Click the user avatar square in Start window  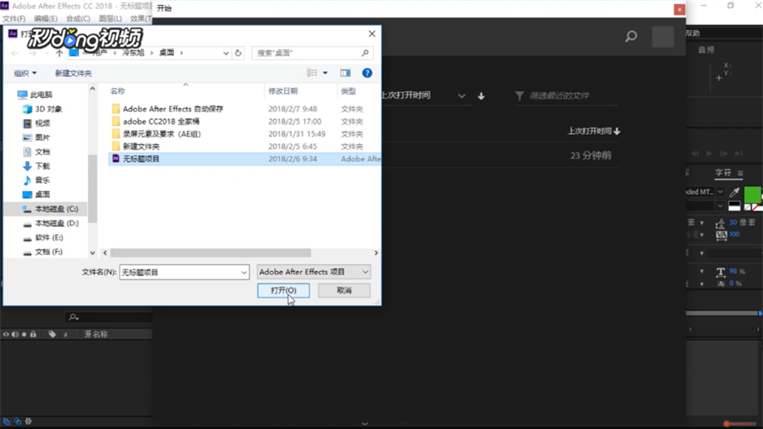[x=662, y=37]
